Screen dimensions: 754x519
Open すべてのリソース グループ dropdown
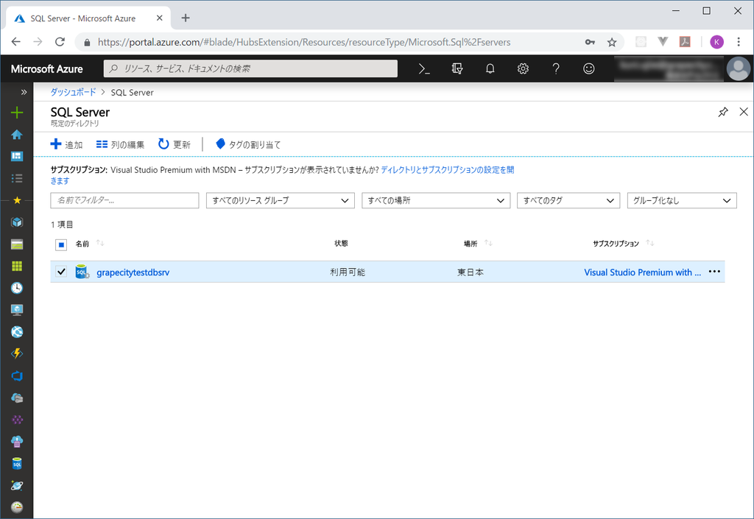click(281, 200)
